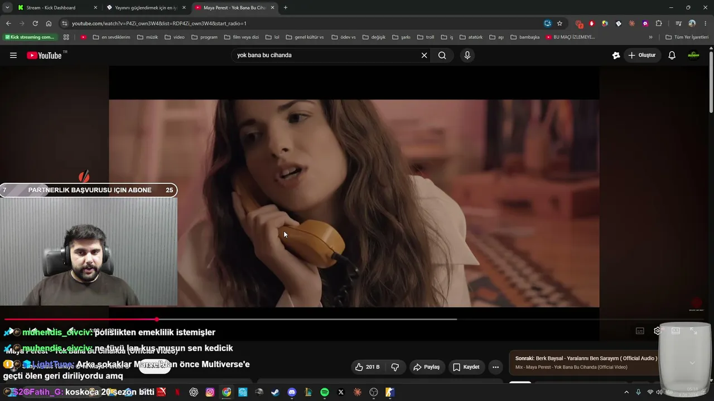The width and height of the screenshot is (714, 401).
Task: Go back in the browser
Action: coord(8,23)
